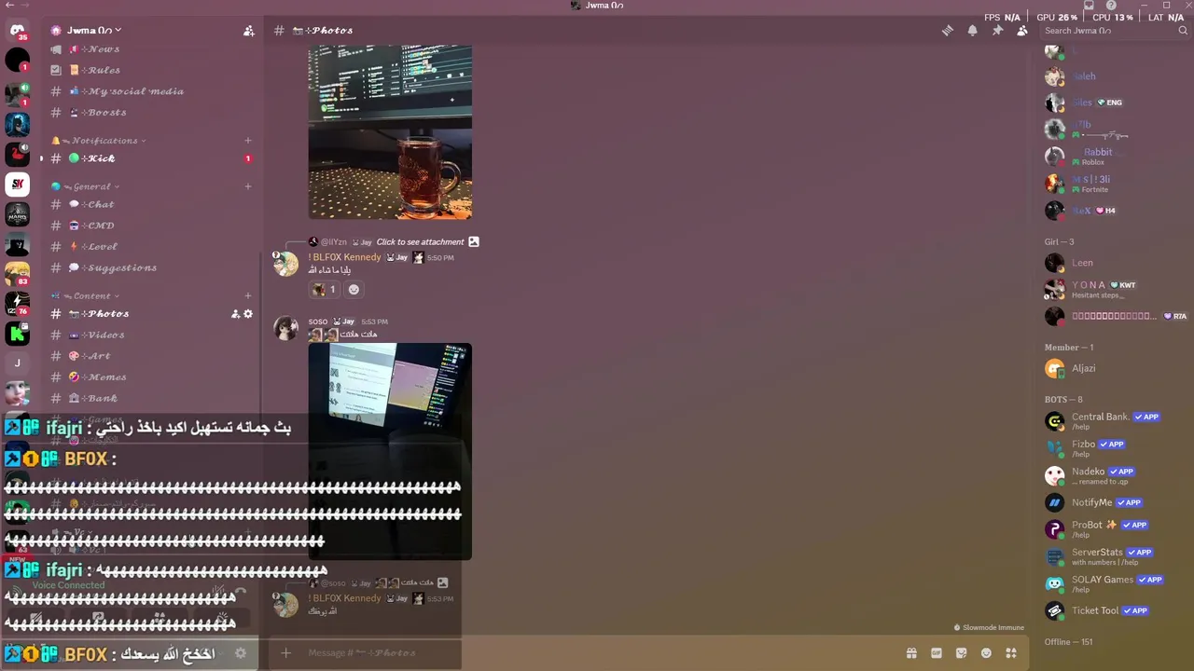The width and height of the screenshot is (1194, 671).
Task: Open the SK logo server
Action: (x=17, y=185)
